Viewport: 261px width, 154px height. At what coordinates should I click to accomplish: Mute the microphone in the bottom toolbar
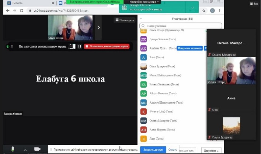[x=12, y=149]
